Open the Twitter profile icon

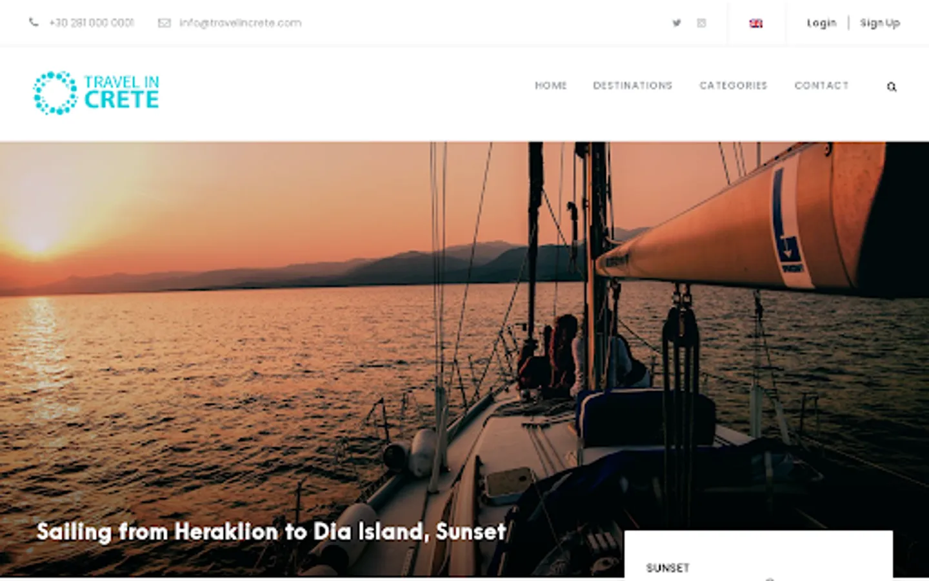point(676,23)
